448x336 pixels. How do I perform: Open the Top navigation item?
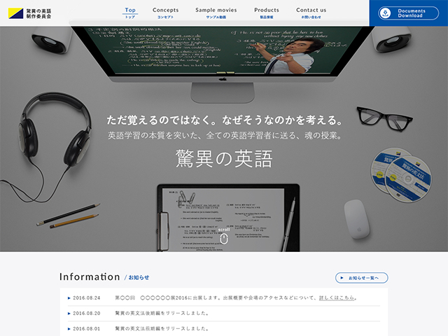pyautogui.click(x=130, y=13)
